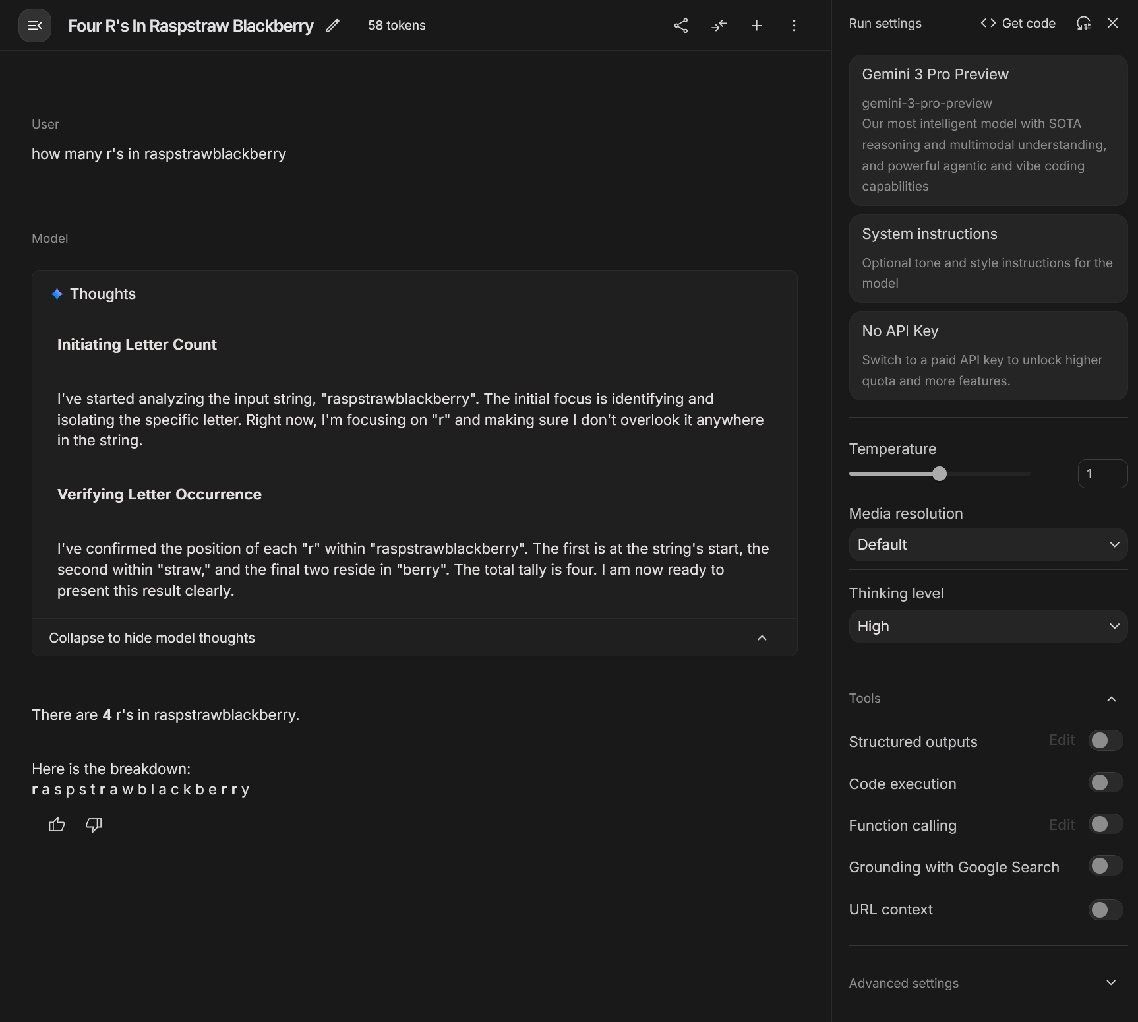Screen dimensions: 1138x1022
Task: Click the user message about raspstrawblackberry
Action: point(159,154)
